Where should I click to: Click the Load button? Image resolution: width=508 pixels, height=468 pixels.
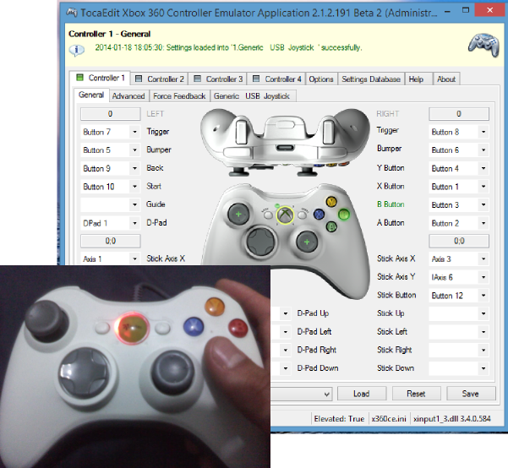(x=362, y=394)
